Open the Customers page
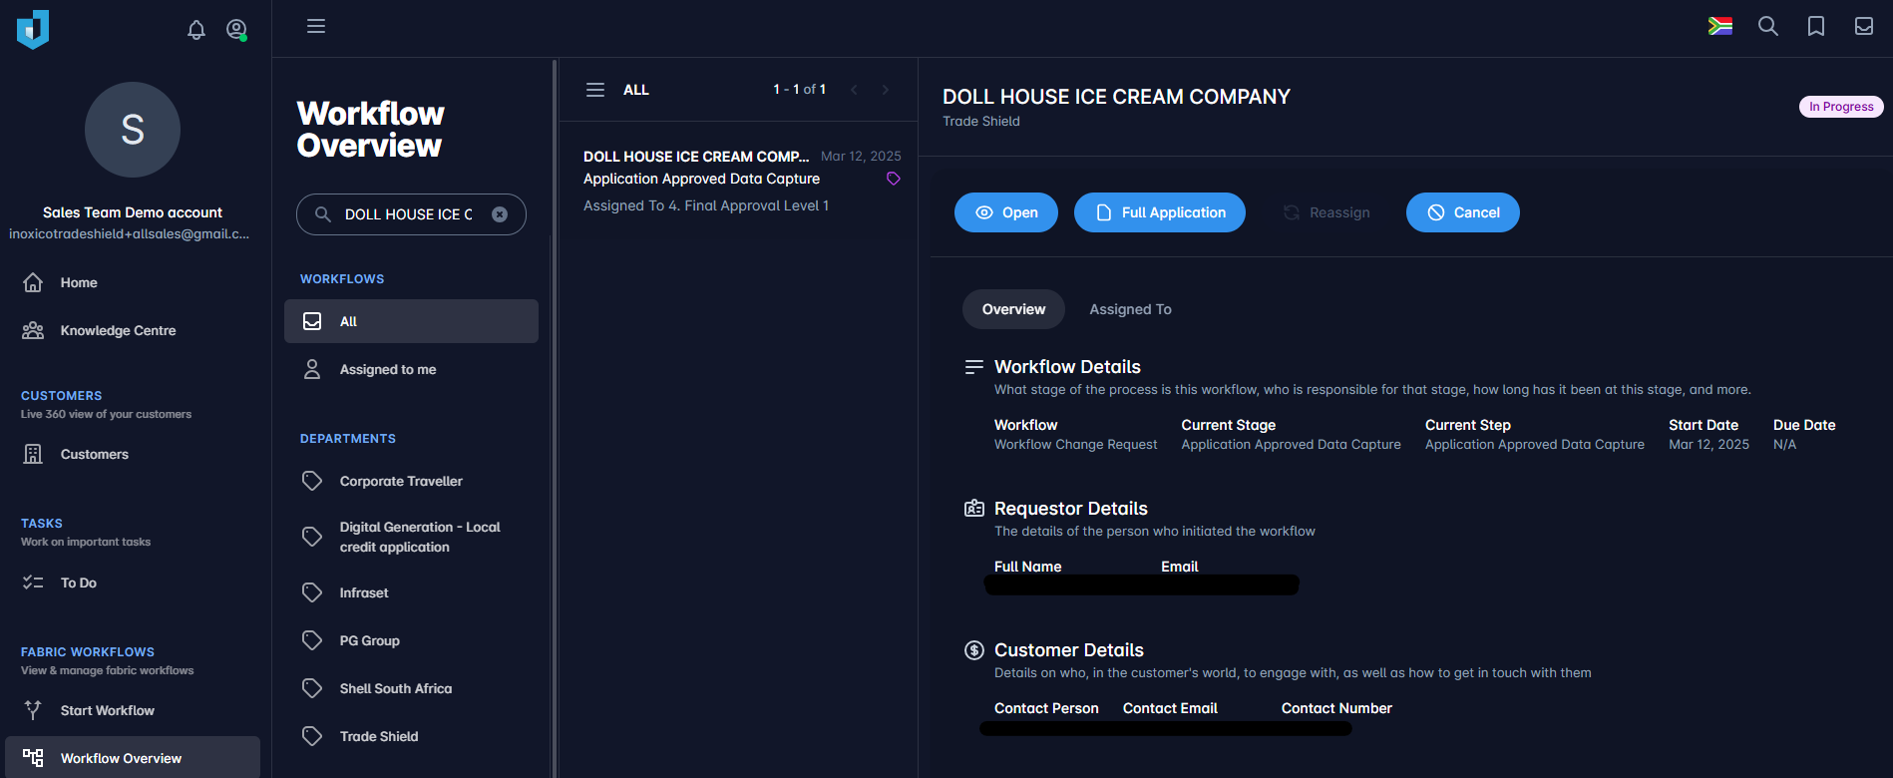The width and height of the screenshot is (1893, 778). pos(133,454)
